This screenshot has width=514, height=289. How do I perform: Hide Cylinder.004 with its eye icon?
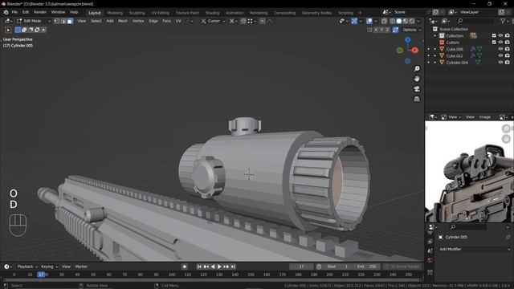500,63
